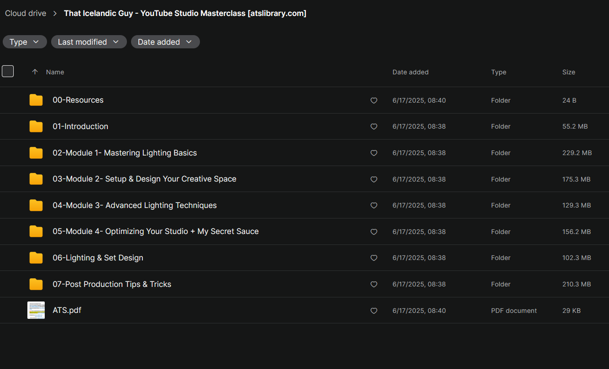Click the 06-Lighting & Set Design folder icon
This screenshot has width=609, height=369.
point(36,258)
